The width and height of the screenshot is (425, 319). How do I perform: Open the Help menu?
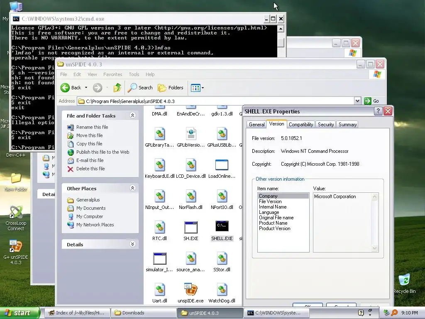(x=150, y=74)
